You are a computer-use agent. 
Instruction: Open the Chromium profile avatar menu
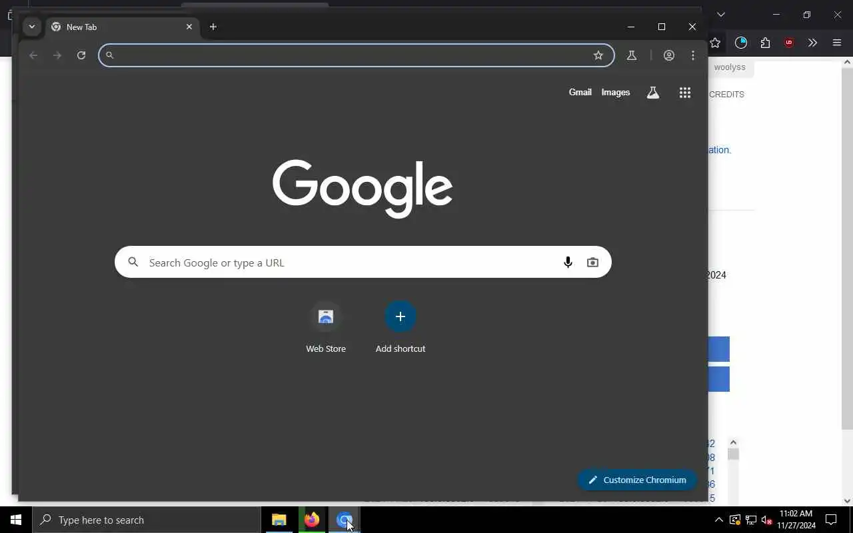669,55
